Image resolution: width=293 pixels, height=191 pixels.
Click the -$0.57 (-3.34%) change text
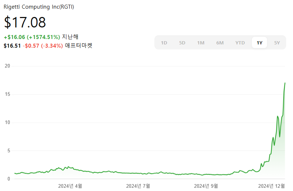coord(43,46)
